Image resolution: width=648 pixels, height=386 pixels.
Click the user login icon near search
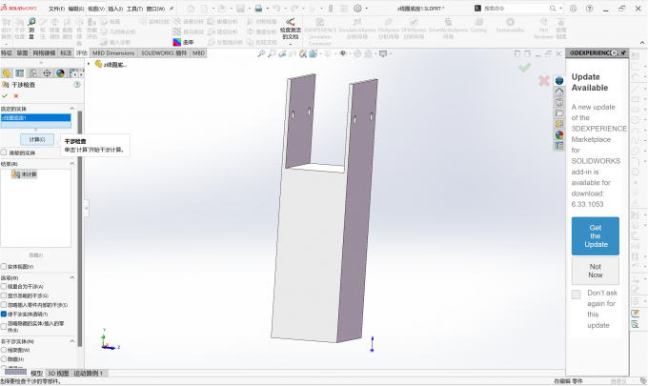tap(574, 9)
